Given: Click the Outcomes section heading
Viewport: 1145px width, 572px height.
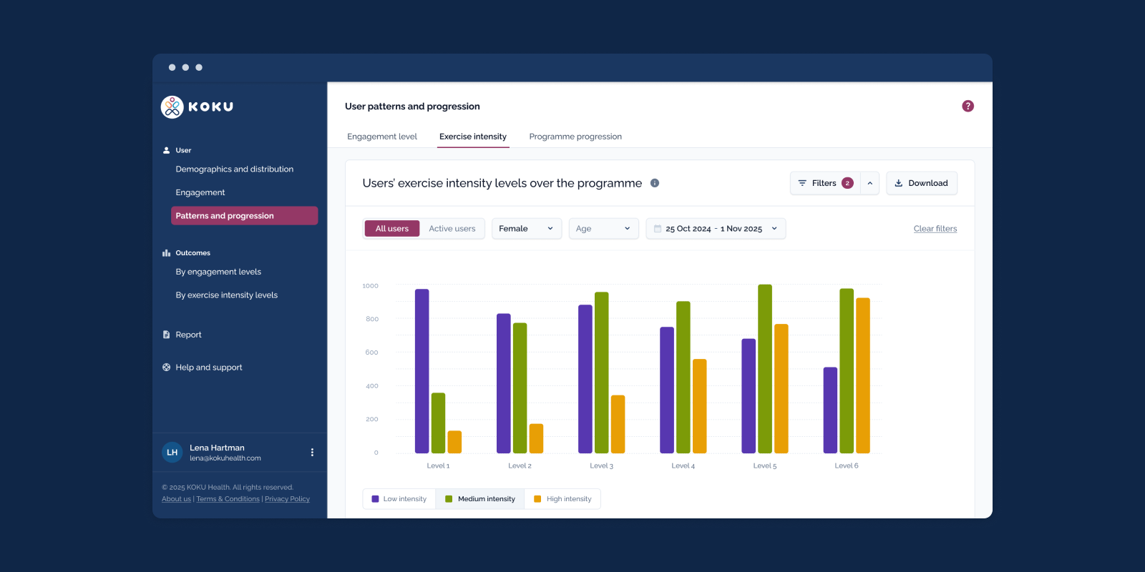Looking at the screenshot, I should point(193,253).
